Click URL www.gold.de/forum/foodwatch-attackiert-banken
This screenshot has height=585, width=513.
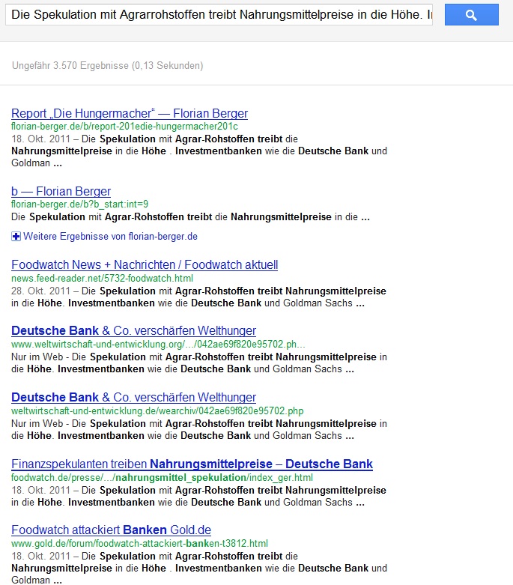click(x=139, y=544)
